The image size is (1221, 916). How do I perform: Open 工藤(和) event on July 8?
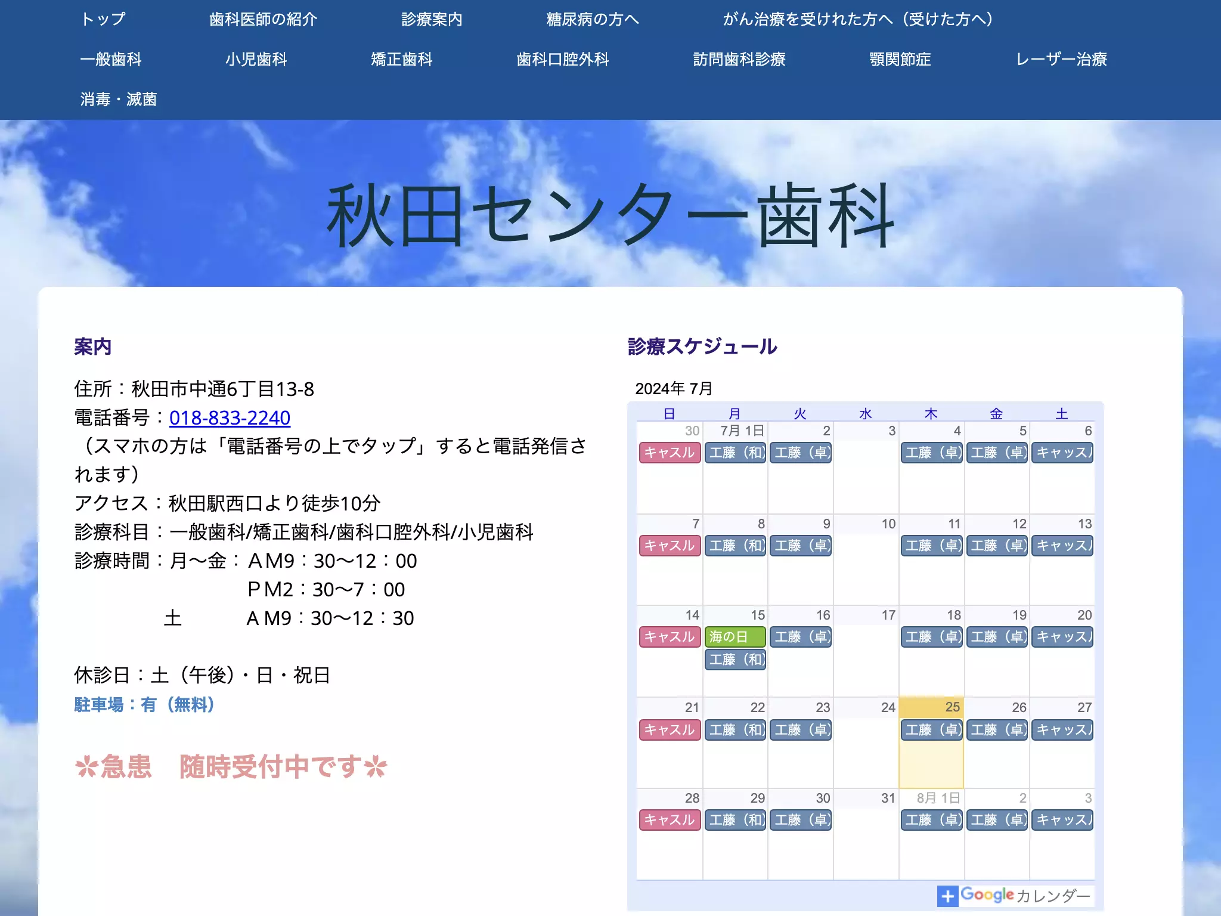[x=735, y=546]
